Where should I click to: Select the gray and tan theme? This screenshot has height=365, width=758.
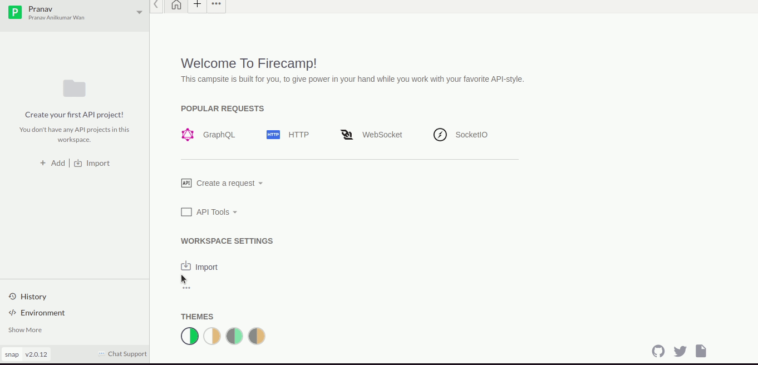[257, 336]
